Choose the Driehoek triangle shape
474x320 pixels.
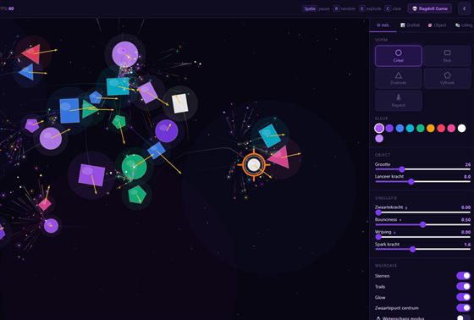pos(399,78)
